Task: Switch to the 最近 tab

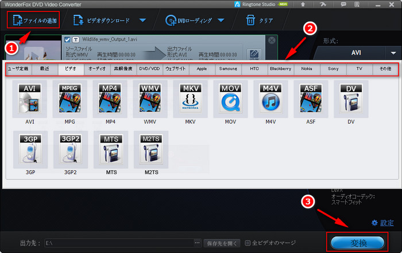Action: click(x=45, y=69)
